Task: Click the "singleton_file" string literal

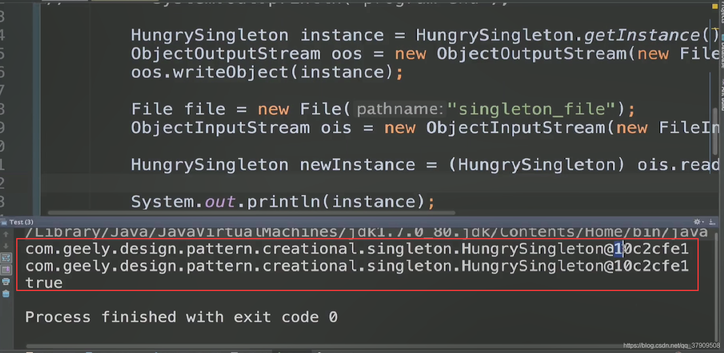Action: (x=531, y=109)
